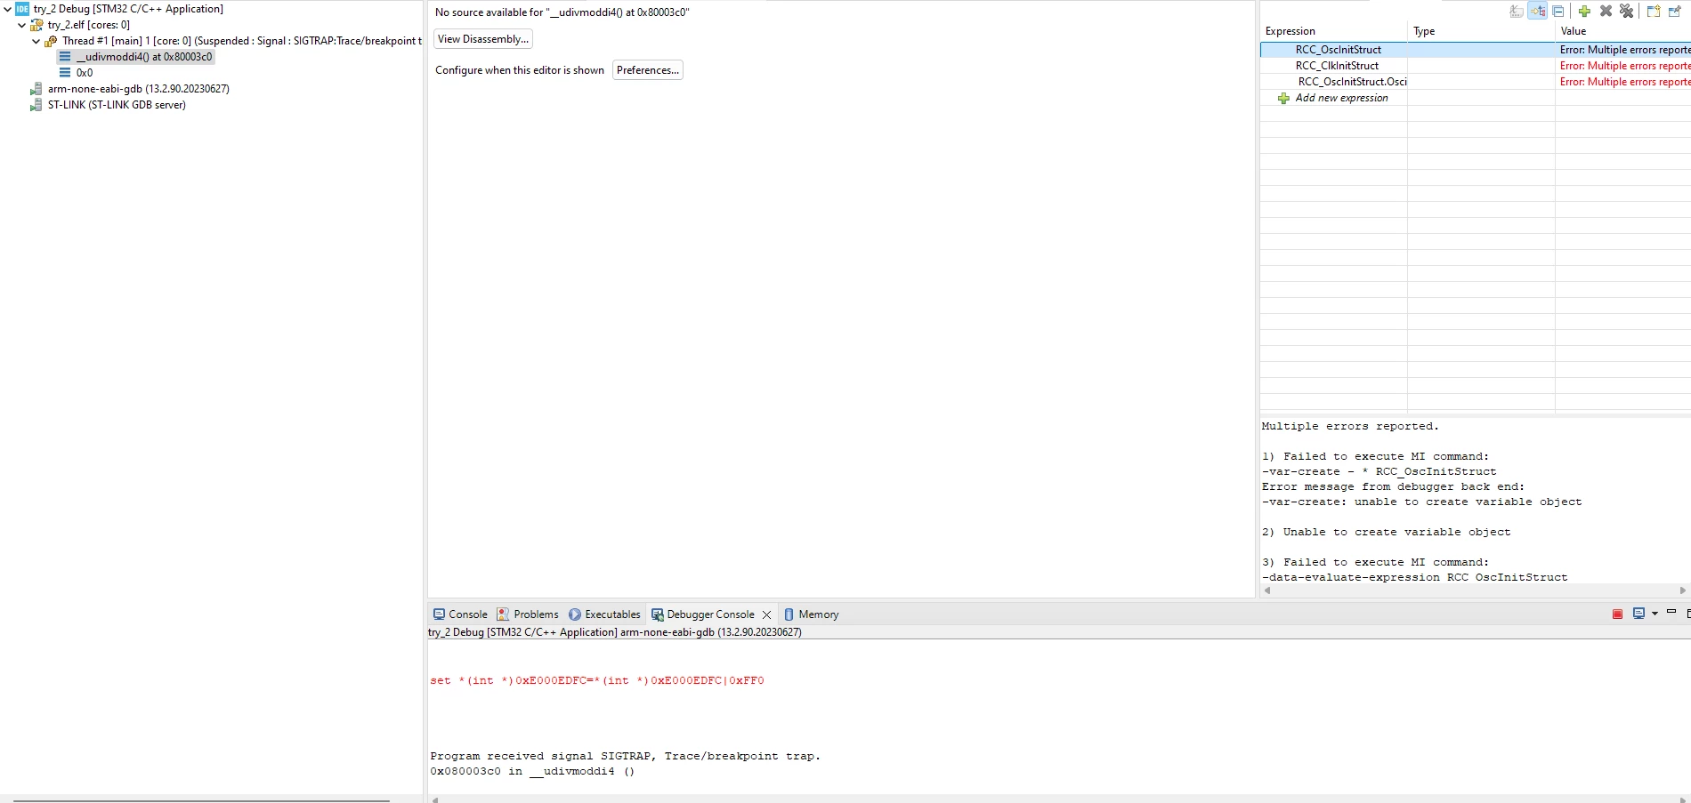
Task: Click the arm-none-eabi-gdb process icon
Action: coord(36,89)
